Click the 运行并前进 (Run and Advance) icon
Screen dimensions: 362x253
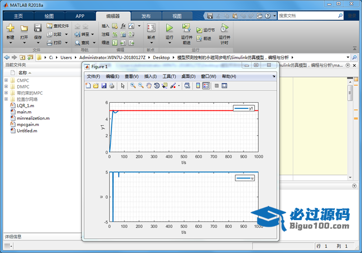tap(186, 28)
